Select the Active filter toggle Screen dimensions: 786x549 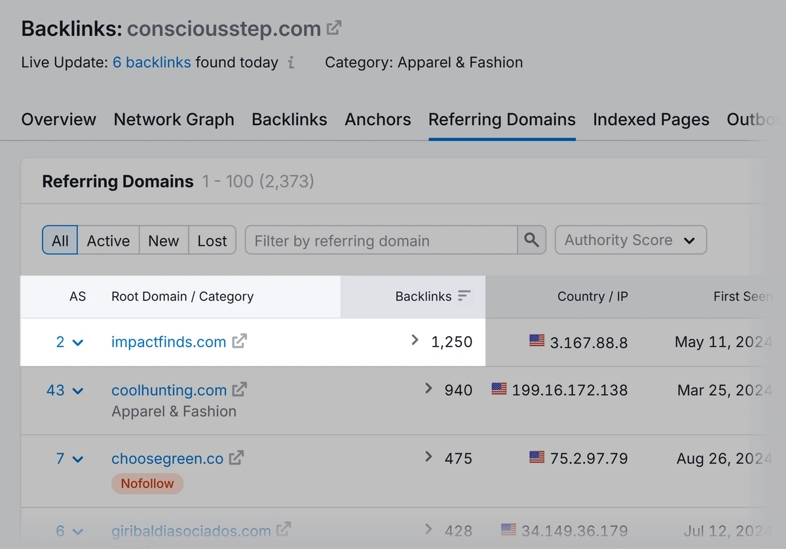click(108, 240)
